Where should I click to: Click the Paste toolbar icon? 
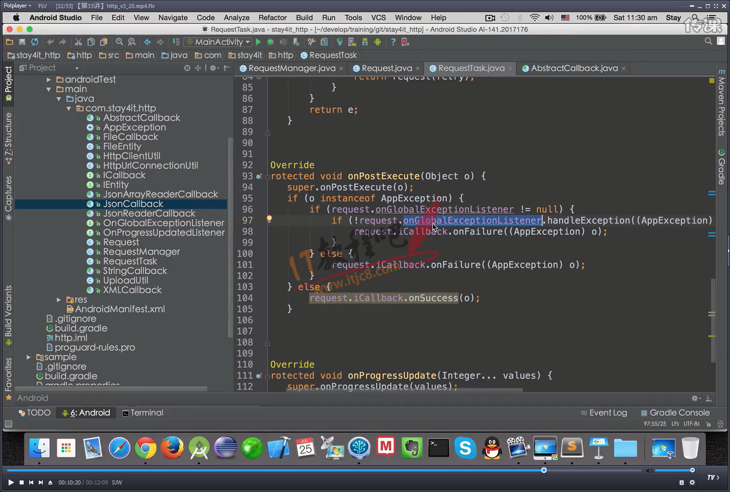(104, 42)
